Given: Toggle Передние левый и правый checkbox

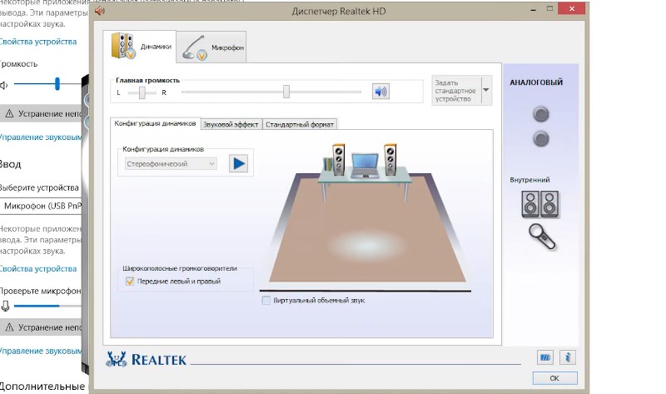Looking at the screenshot, I should point(130,282).
